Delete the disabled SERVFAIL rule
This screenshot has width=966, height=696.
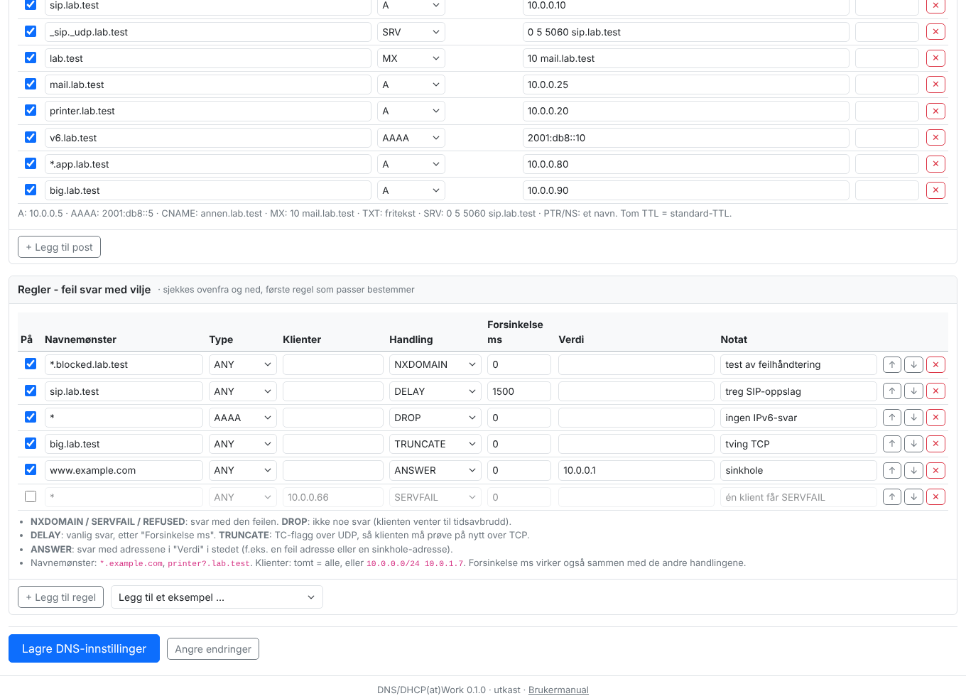(x=936, y=497)
